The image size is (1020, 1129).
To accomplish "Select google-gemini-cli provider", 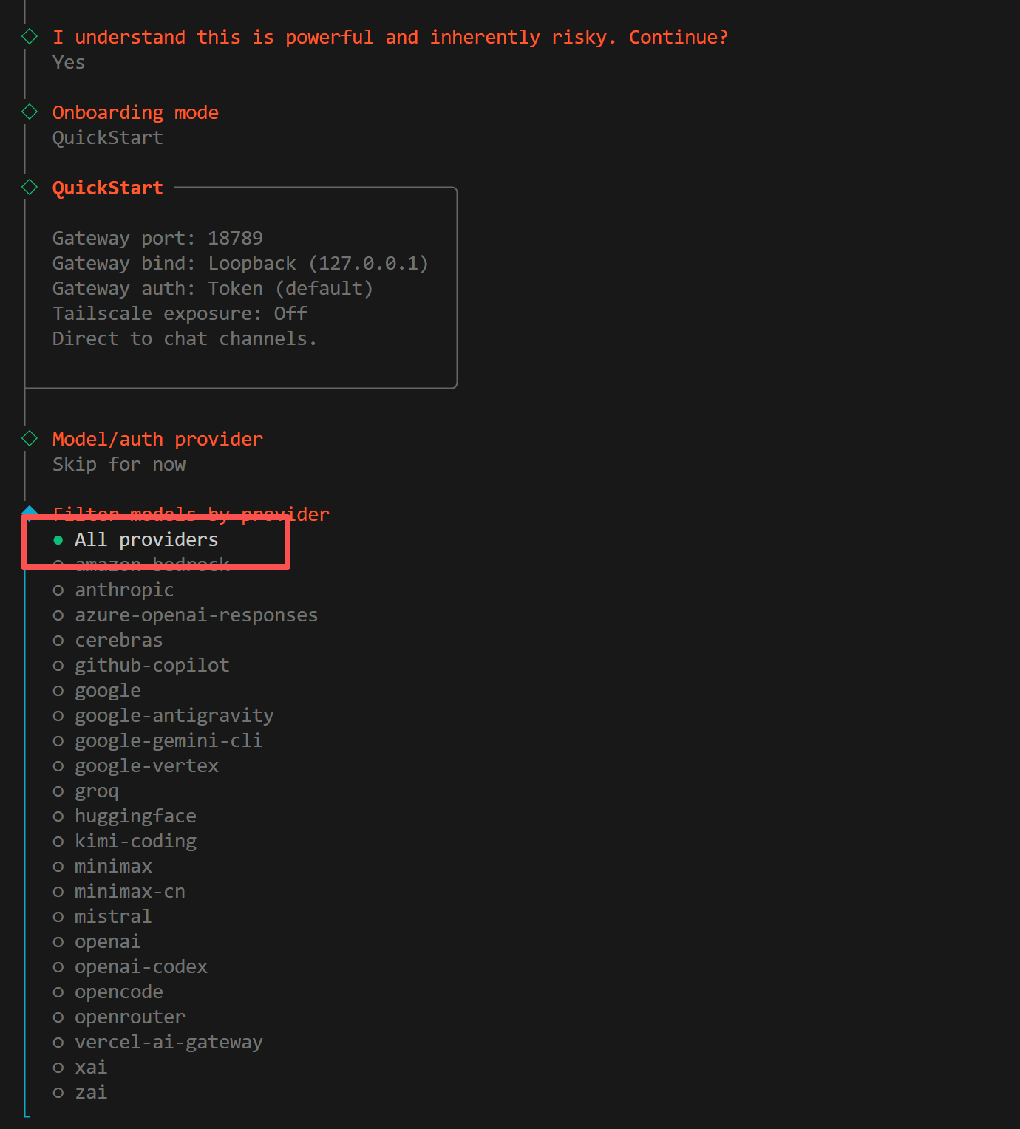I will tap(158, 741).
